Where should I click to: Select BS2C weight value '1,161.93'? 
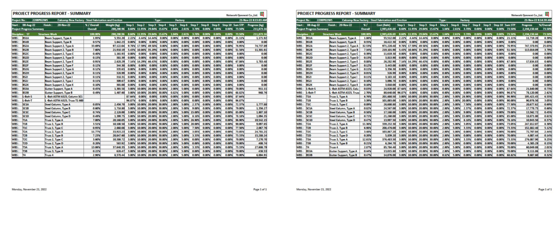pos(119,54)
